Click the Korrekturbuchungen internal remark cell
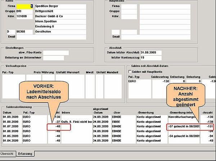Screen dimensions: 216x161 coord(184,117)
